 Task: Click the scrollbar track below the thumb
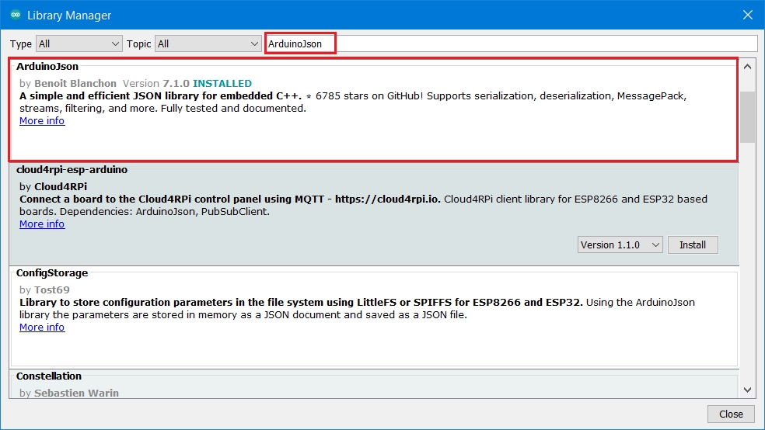pos(747,272)
